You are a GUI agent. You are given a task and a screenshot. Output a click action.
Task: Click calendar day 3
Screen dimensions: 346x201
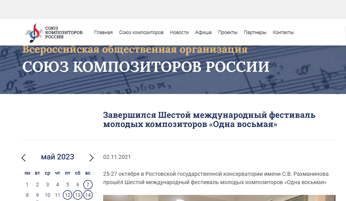[47, 185]
